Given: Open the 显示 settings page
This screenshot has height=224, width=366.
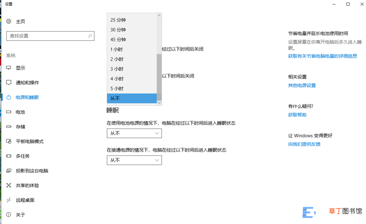Looking at the screenshot, I should (x=20, y=68).
